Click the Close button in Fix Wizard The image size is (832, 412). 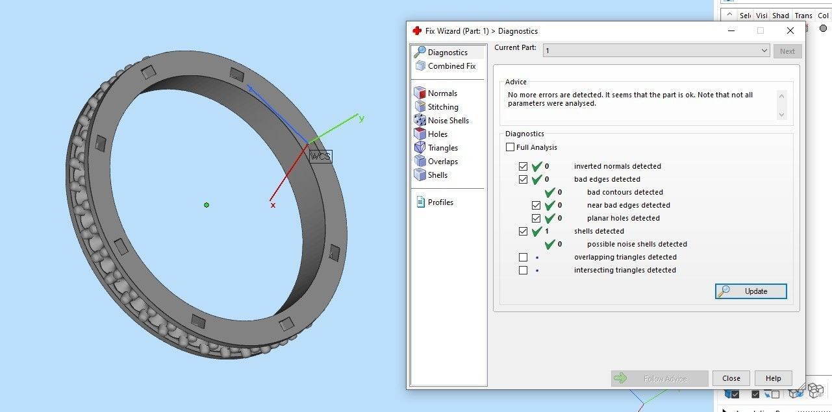[x=731, y=378]
